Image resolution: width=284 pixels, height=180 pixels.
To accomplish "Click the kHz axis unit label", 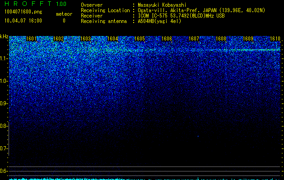I will (x=4, y=36).
